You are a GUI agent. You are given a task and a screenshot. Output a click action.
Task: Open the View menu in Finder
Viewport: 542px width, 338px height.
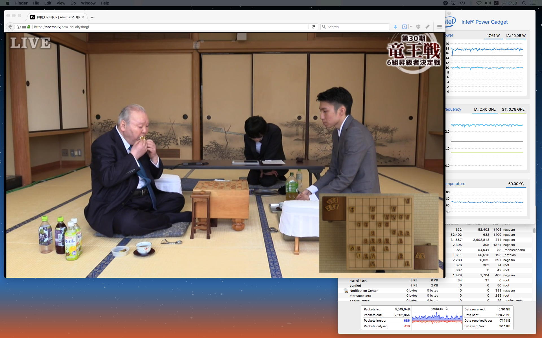coord(61,3)
